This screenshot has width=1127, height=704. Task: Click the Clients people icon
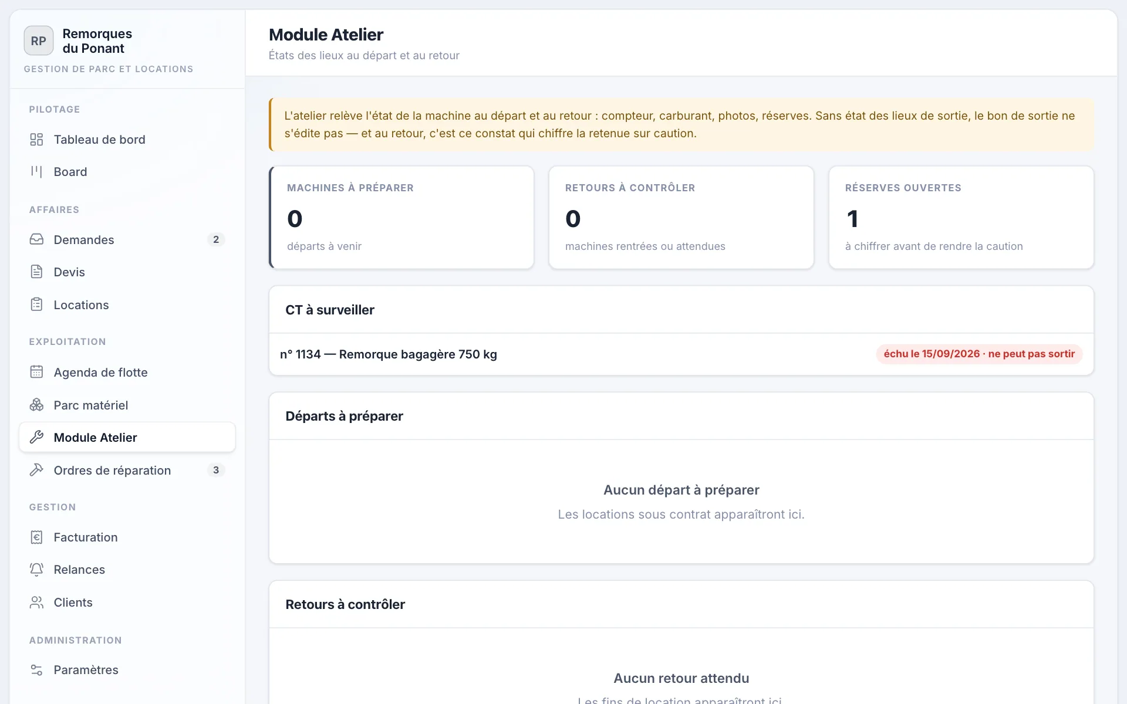[36, 602]
